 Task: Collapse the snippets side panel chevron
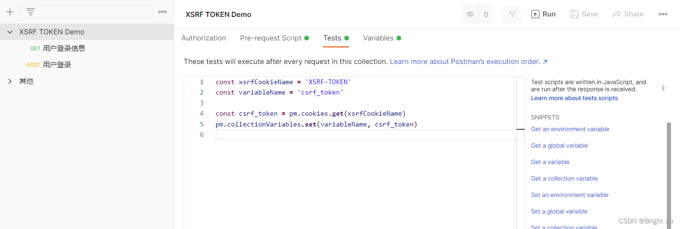coord(663,88)
